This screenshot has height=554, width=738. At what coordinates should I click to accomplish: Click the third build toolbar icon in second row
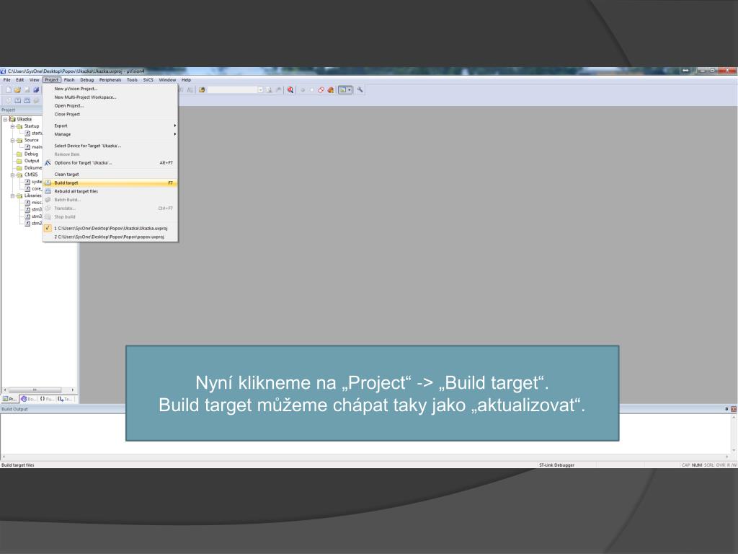click(x=27, y=100)
